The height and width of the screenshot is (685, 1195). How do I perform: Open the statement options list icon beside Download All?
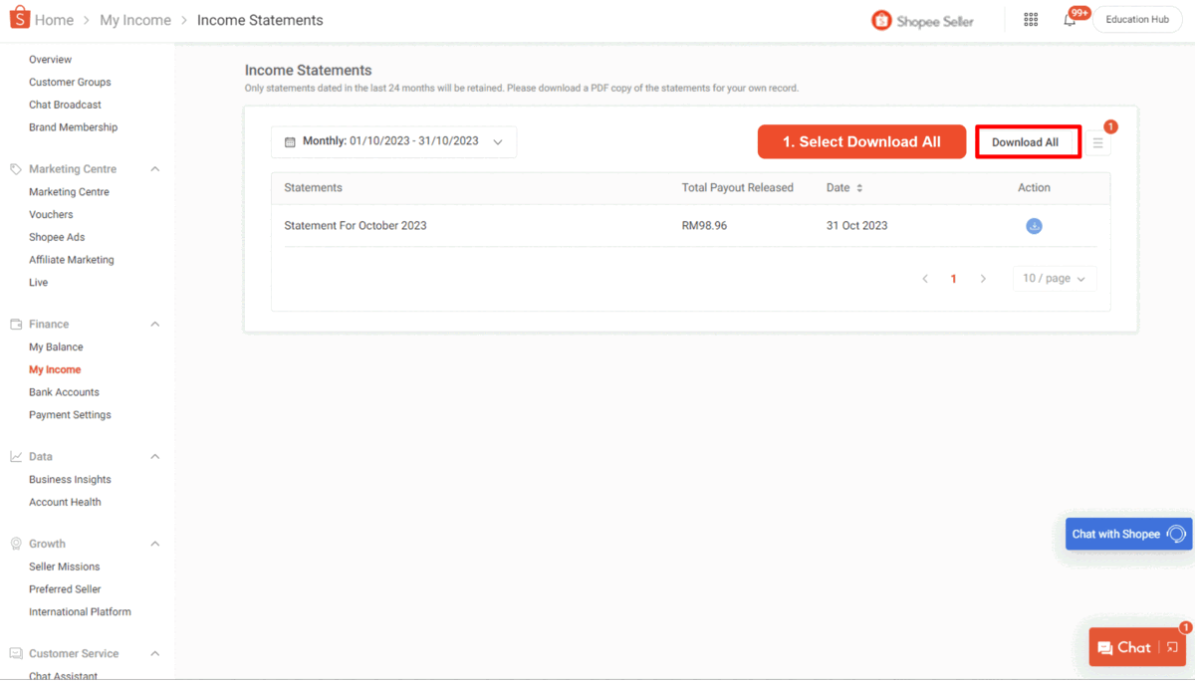click(x=1097, y=141)
